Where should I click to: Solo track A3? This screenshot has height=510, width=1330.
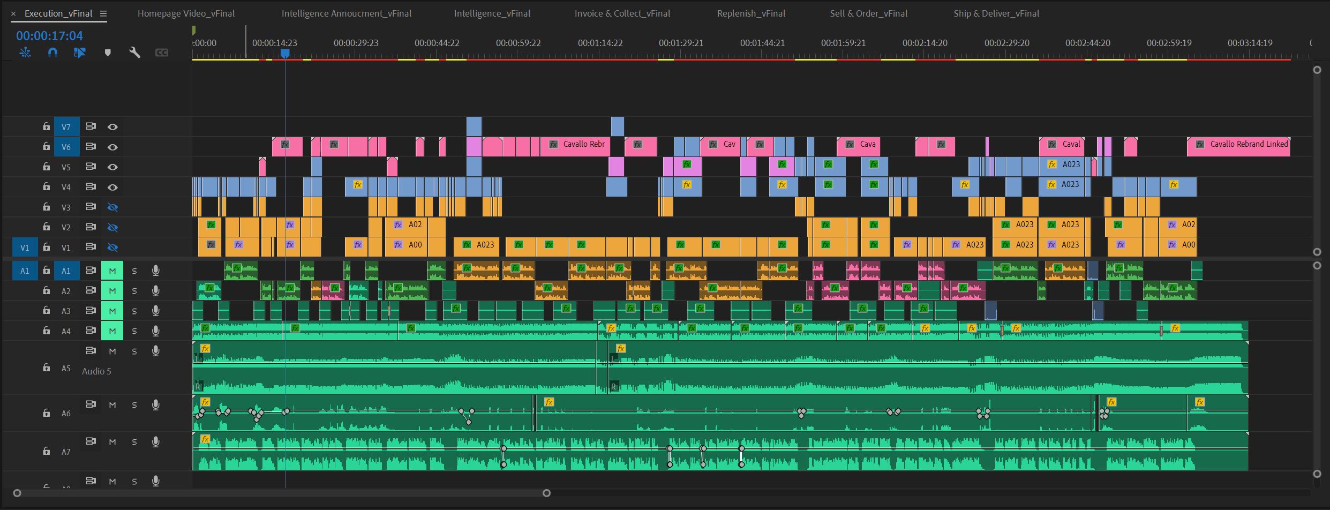[134, 311]
